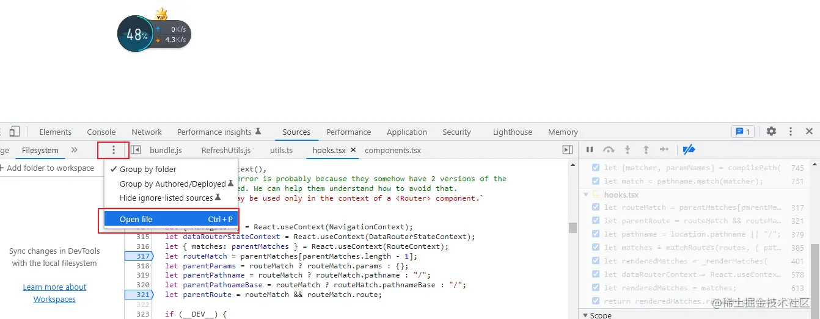Click Add folder to workspace button
Image resolution: width=820 pixels, height=319 pixels.
point(47,168)
